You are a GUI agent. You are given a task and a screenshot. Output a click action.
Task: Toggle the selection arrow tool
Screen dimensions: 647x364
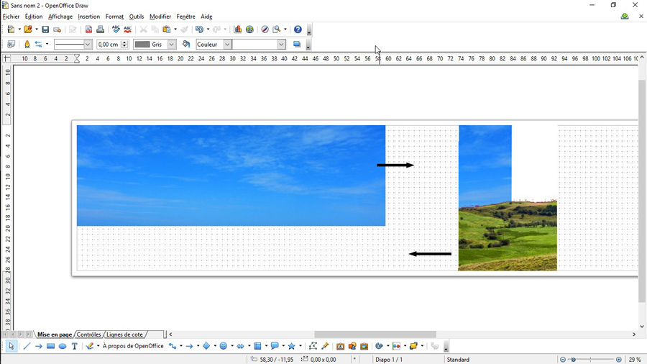[x=12, y=346]
